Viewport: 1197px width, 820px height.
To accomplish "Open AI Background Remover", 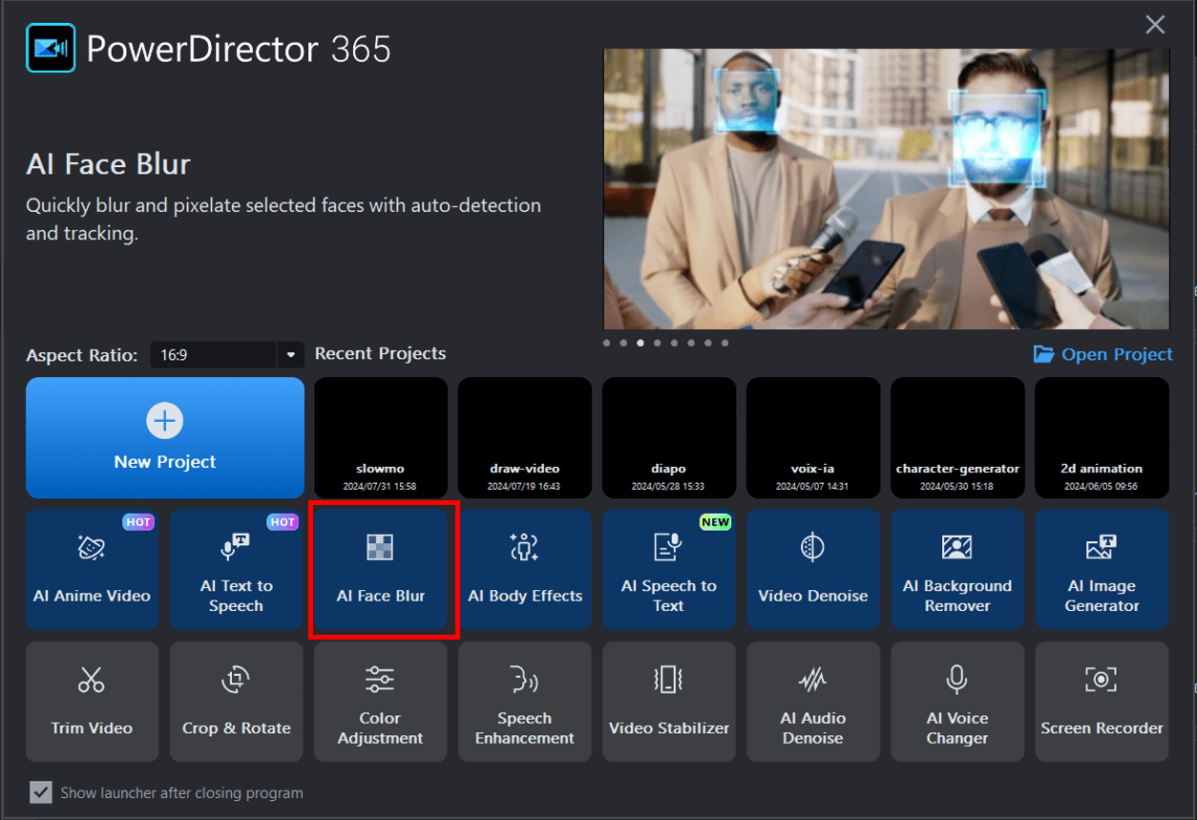I will 957,569.
